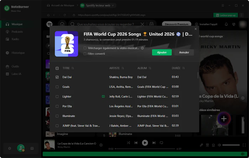This screenshot has height=158, width=249.
Task: Clear the Spotify search box
Action: [142, 24]
